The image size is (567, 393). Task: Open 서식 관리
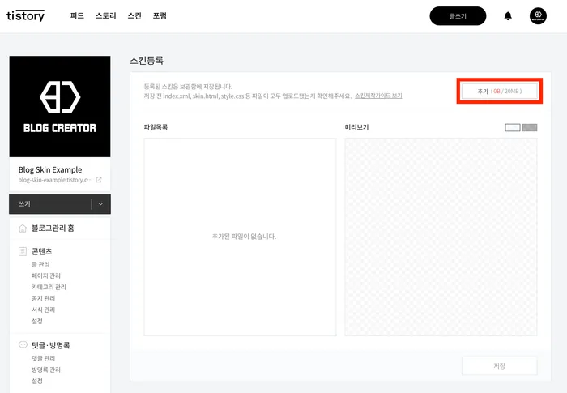click(44, 310)
